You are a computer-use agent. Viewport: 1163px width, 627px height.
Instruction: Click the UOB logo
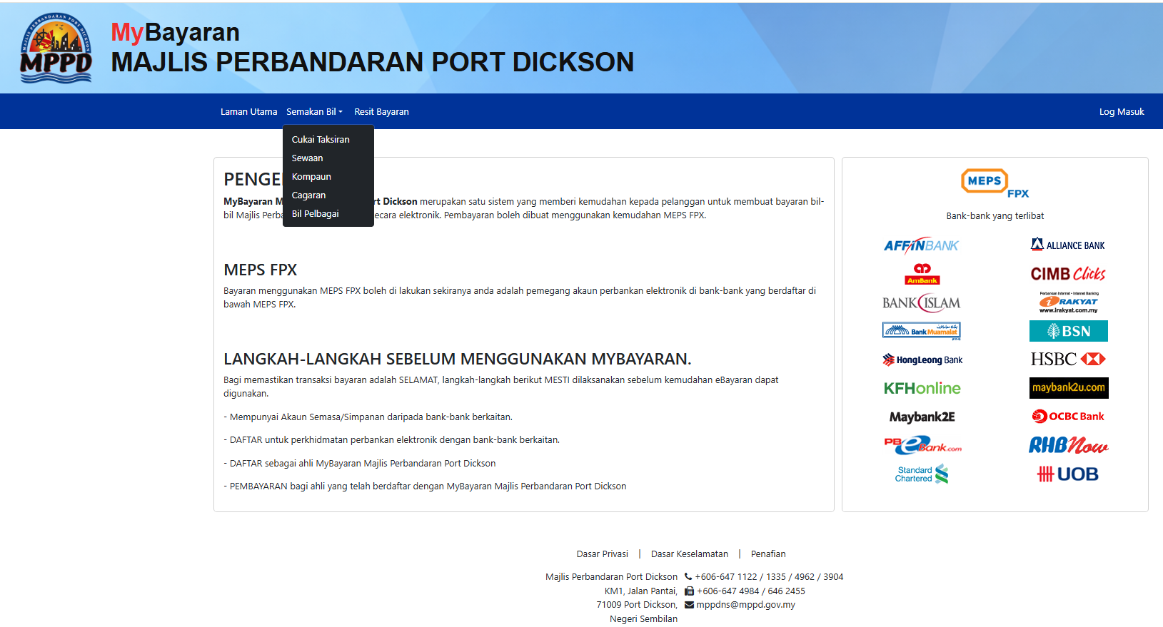tap(1068, 474)
